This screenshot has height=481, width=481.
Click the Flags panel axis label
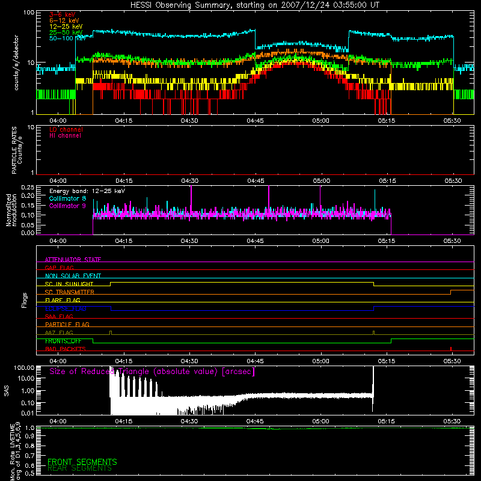pyautogui.click(x=25, y=300)
